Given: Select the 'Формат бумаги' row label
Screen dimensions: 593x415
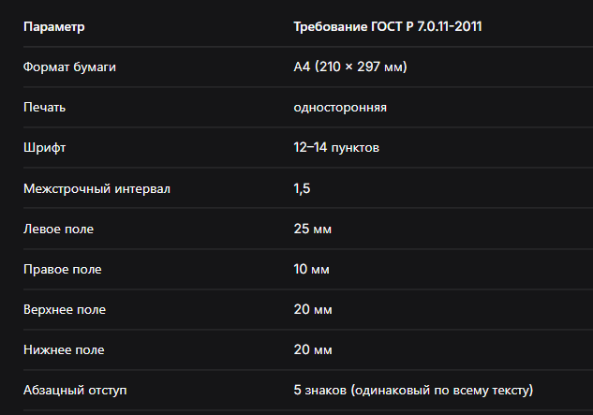Looking at the screenshot, I should [x=69, y=67].
